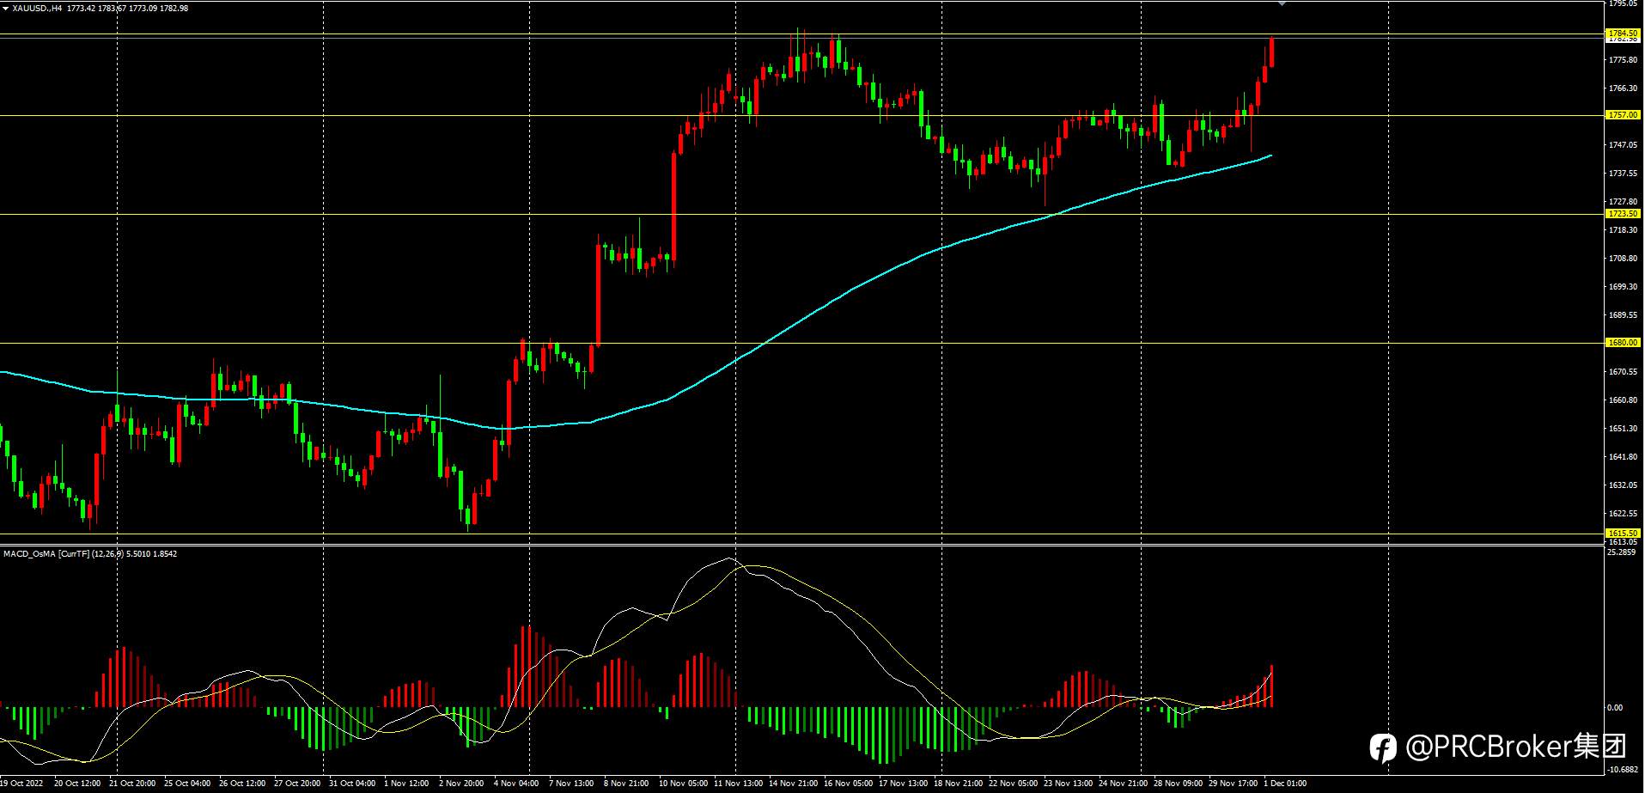Click the last red MACD histogram bar
The width and height of the screenshot is (1645, 793).
(1271, 686)
